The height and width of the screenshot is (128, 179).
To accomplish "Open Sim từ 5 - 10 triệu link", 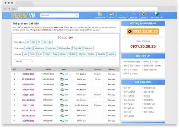I will pos(151,62).
